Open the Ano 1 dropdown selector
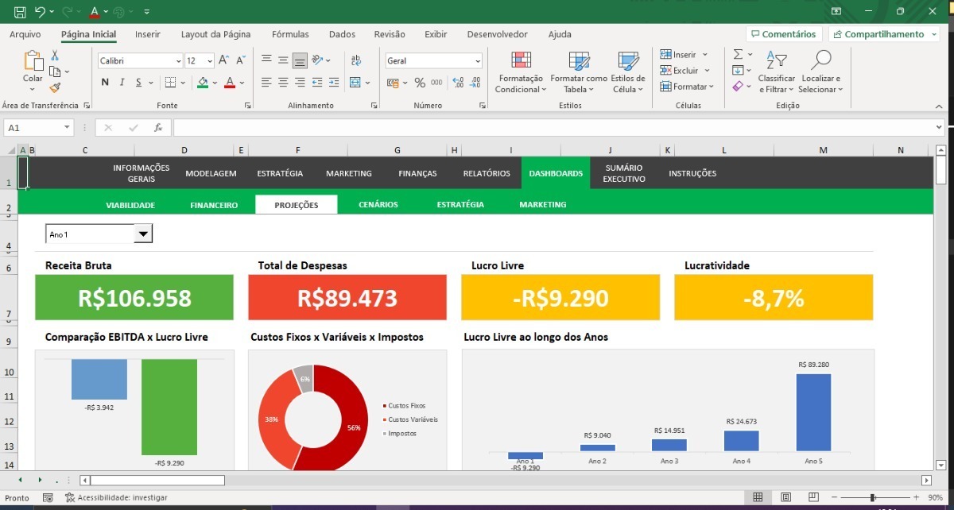This screenshot has height=510, width=954. click(142, 234)
